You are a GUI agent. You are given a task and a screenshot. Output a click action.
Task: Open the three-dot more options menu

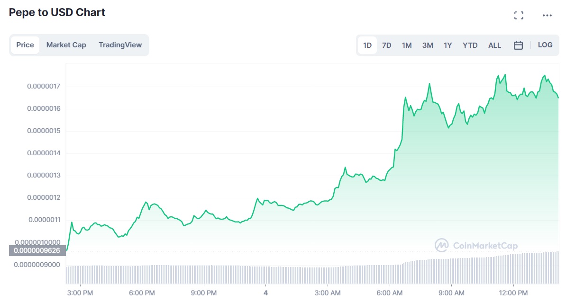pos(547,16)
